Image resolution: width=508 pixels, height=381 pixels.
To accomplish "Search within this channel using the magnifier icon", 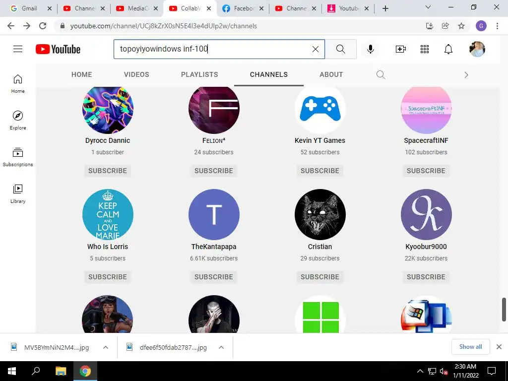I will (381, 75).
